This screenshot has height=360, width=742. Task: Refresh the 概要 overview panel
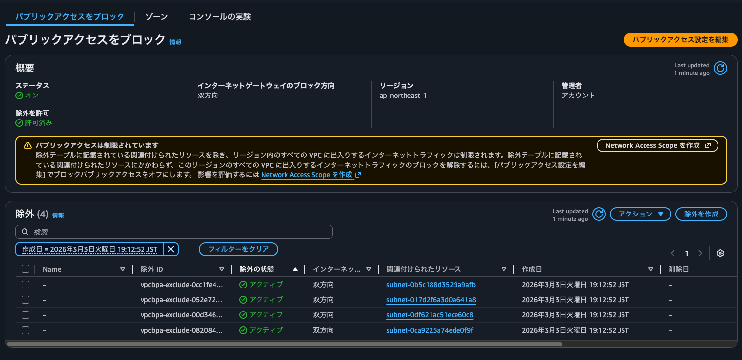click(x=720, y=68)
